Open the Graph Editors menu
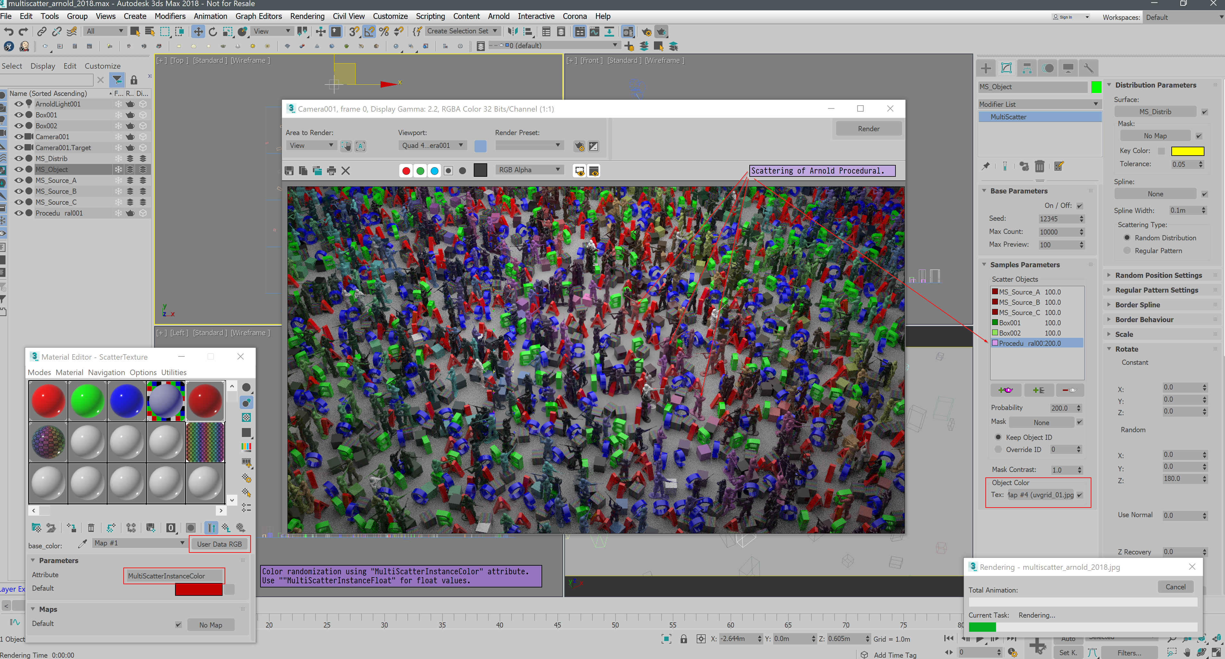Image resolution: width=1225 pixels, height=659 pixels. (x=258, y=16)
